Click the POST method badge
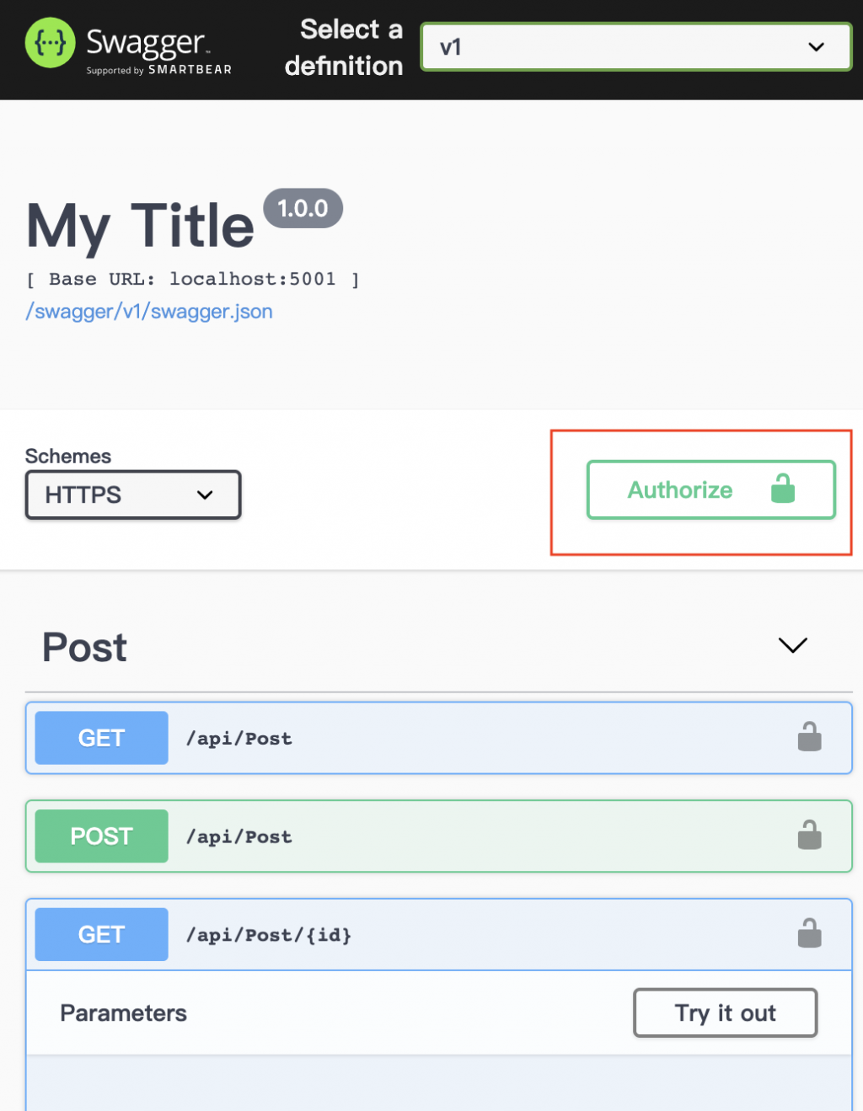The image size is (863, 1111). click(x=101, y=836)
